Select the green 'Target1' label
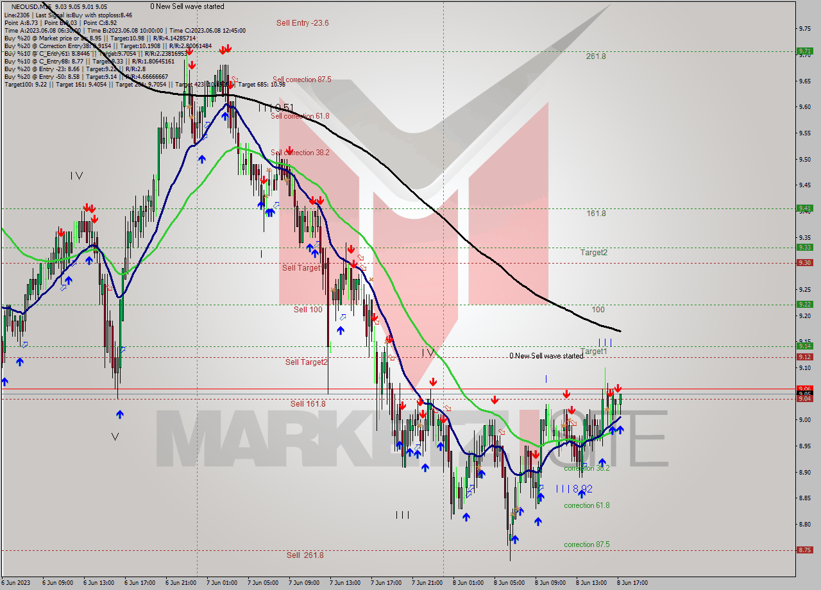Screen dimensions: 821x590 [x=594, y=351]
